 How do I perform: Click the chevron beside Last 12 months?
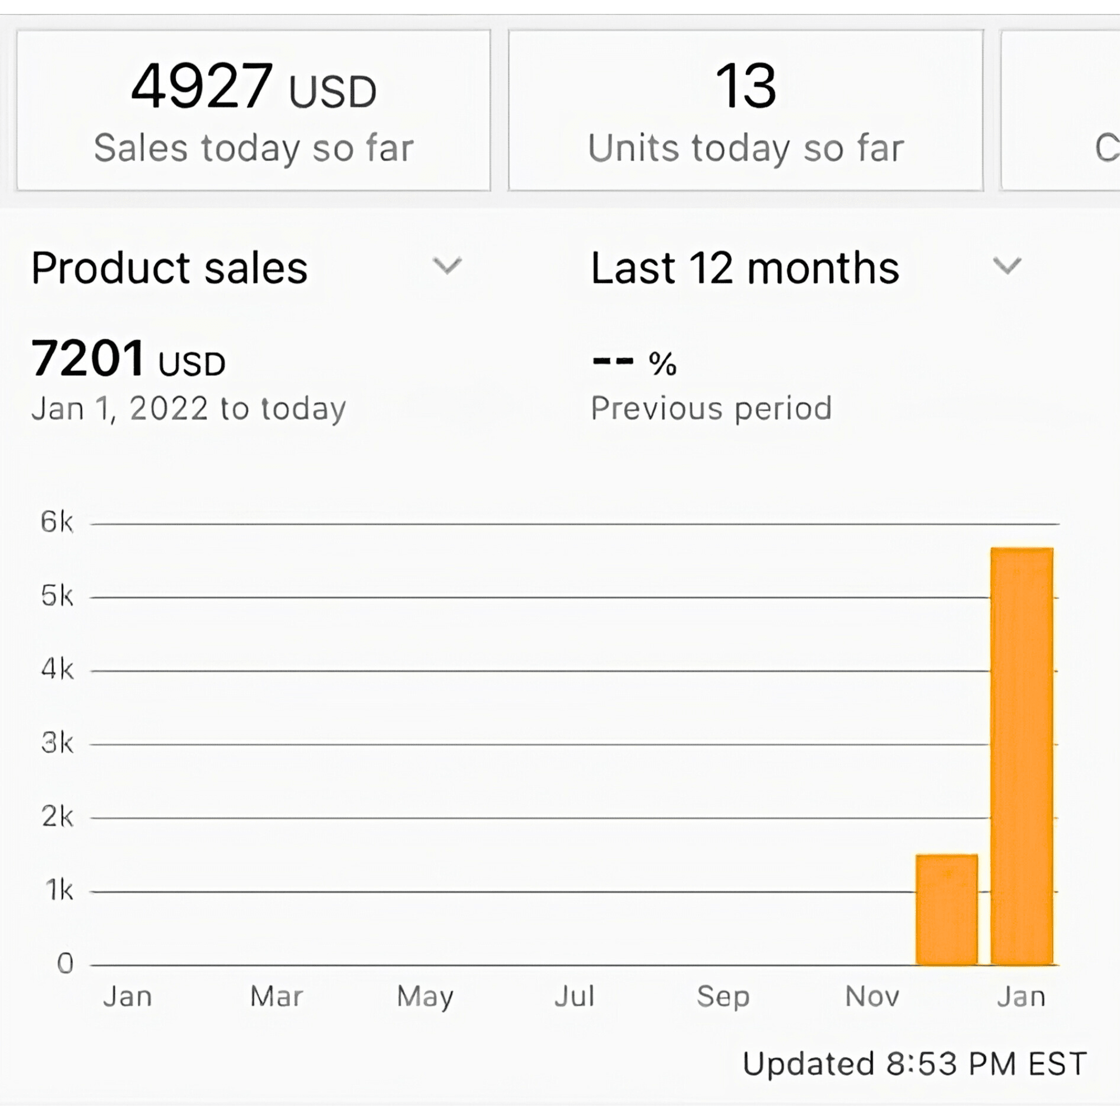tap(1007, 266)
